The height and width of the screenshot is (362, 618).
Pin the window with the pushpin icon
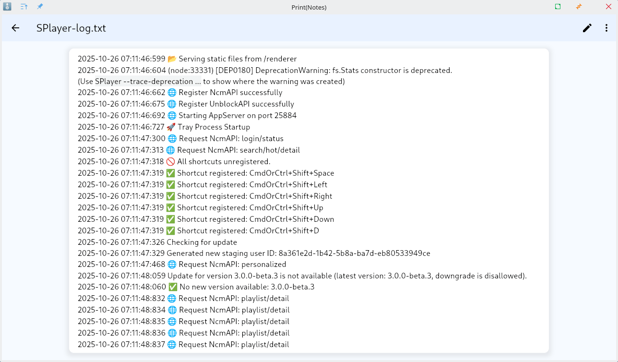pyautogui.click(x=40, y=7)
